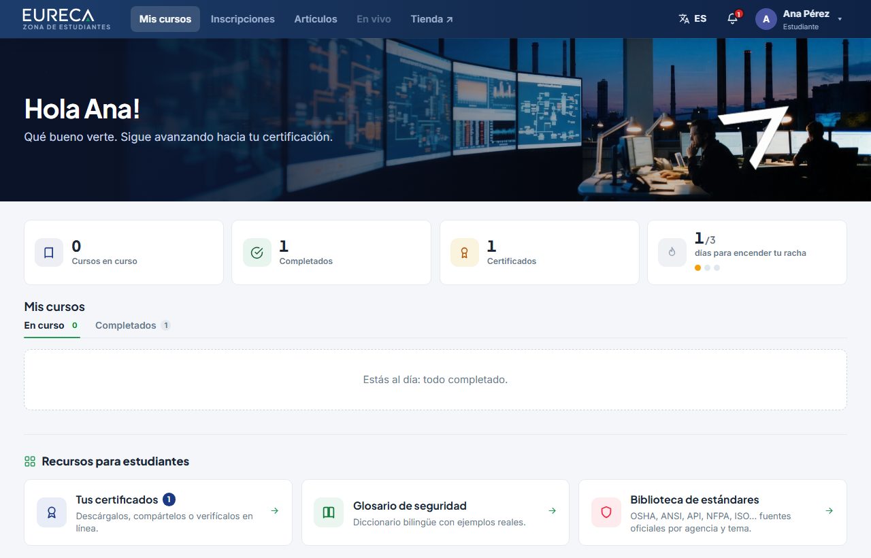
Task: Click the flame streak icon
Action: tap(672, 252)
